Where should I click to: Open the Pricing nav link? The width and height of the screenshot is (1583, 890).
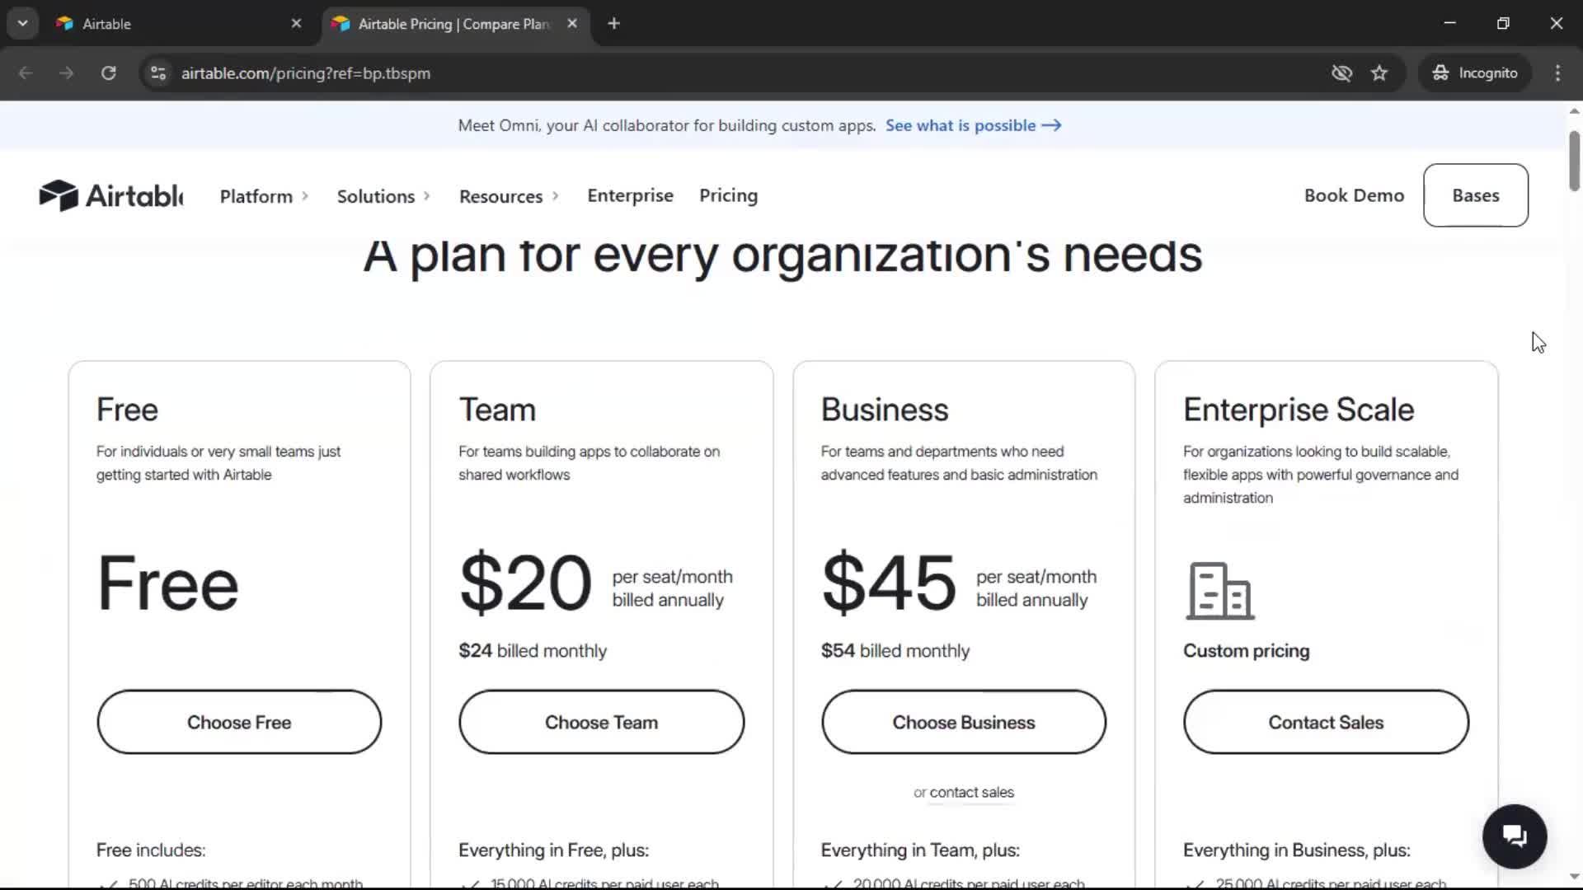click(728, 195)
